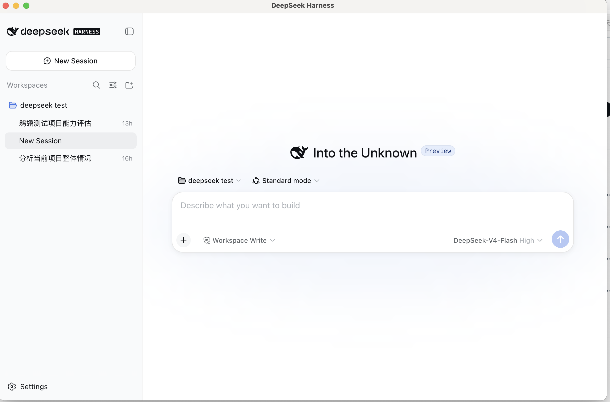Image resolution: width=610 pixels, height=402 pixels.
Task: Maximize the window with the green button
Action: (x=26, y=6)
